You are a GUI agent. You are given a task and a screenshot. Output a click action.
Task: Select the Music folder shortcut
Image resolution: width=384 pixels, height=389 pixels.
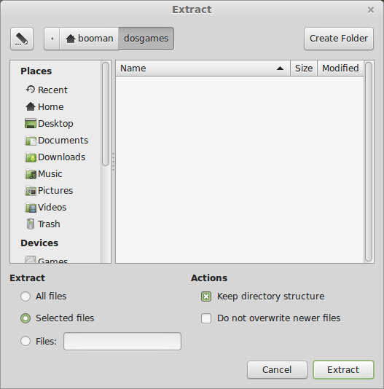click(44, 173)
